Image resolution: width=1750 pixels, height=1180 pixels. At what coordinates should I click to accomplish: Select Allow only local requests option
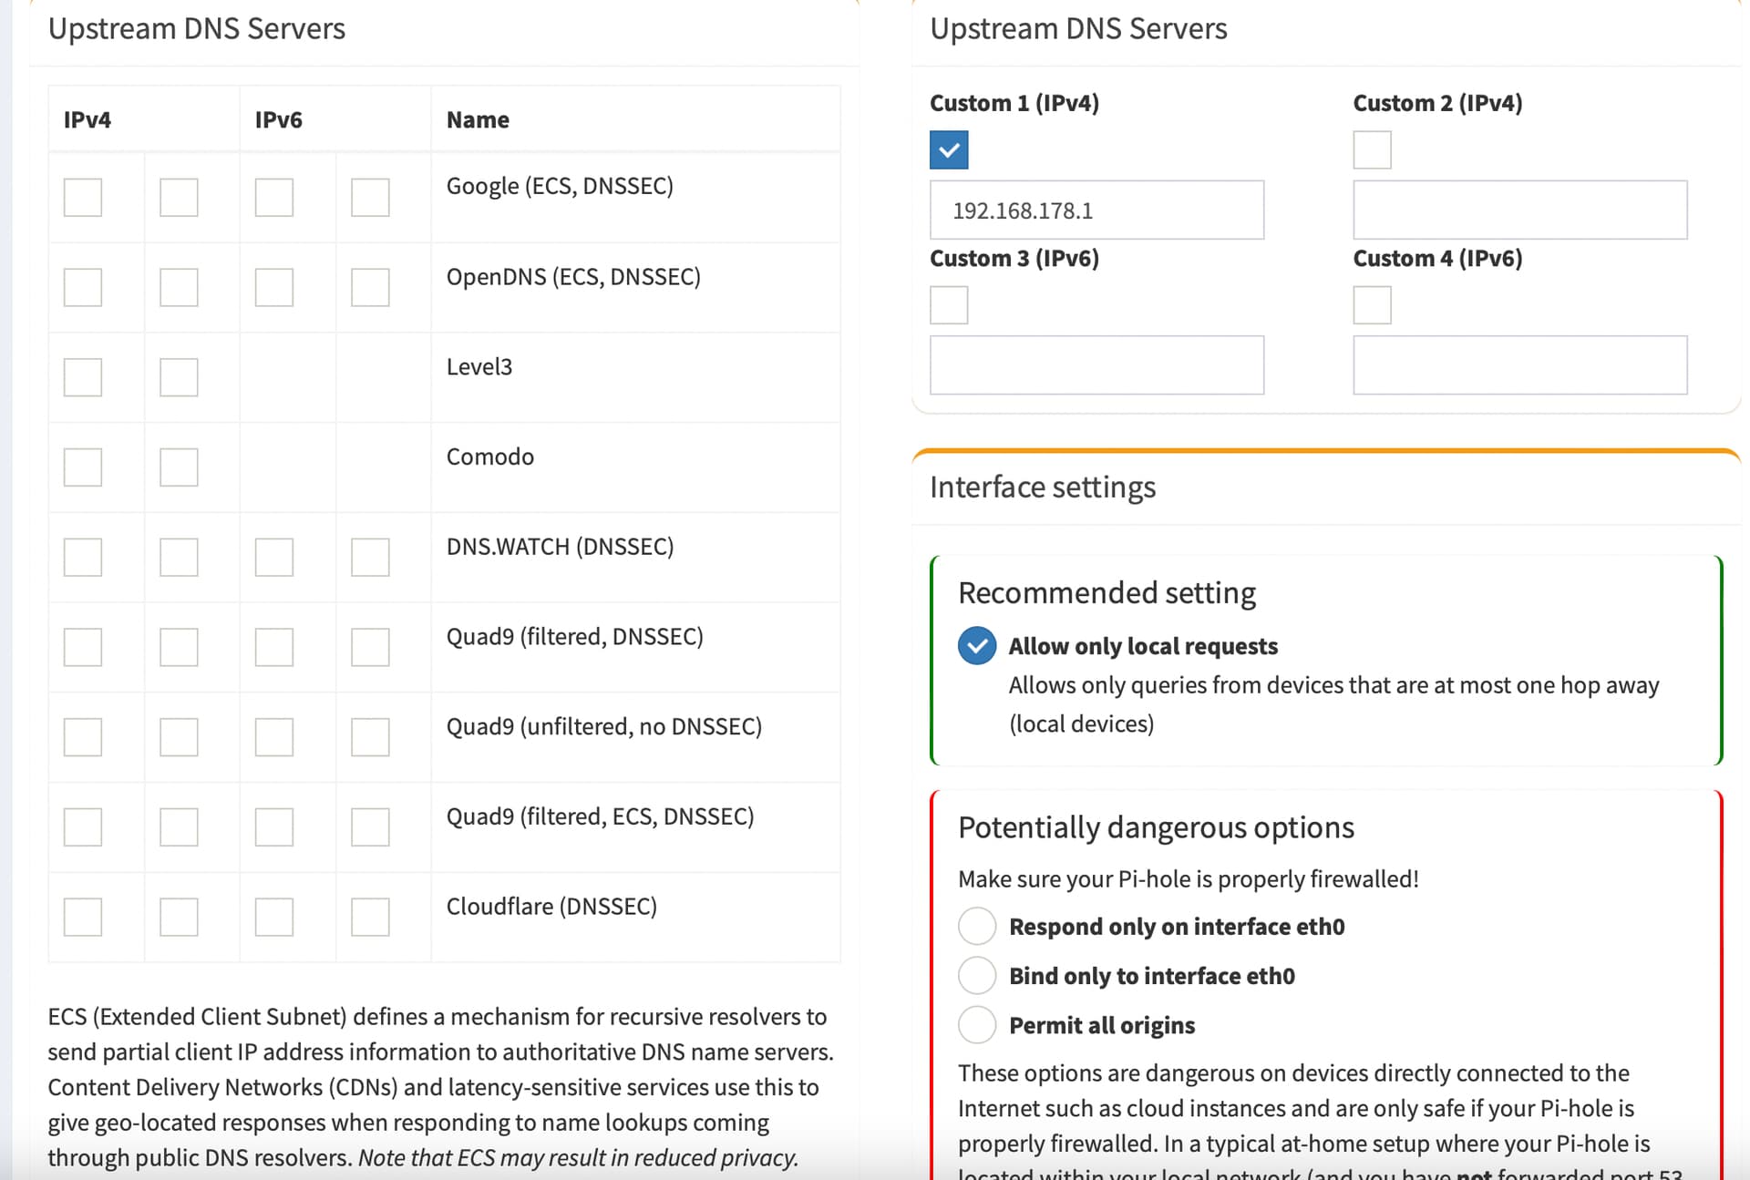click(977, 646)
